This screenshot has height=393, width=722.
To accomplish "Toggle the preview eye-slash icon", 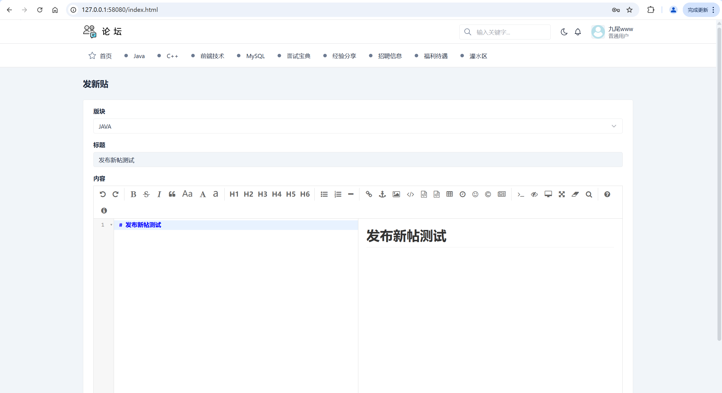I will point(534,194).
